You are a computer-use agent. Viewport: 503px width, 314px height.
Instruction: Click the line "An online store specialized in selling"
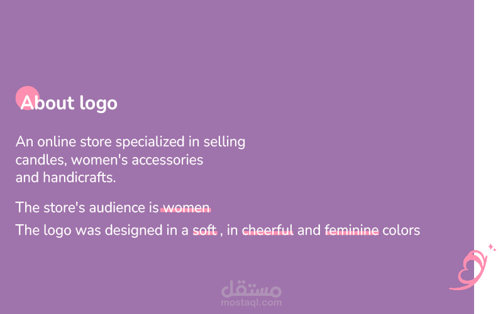pyautogui.click(x=130, y=141)
